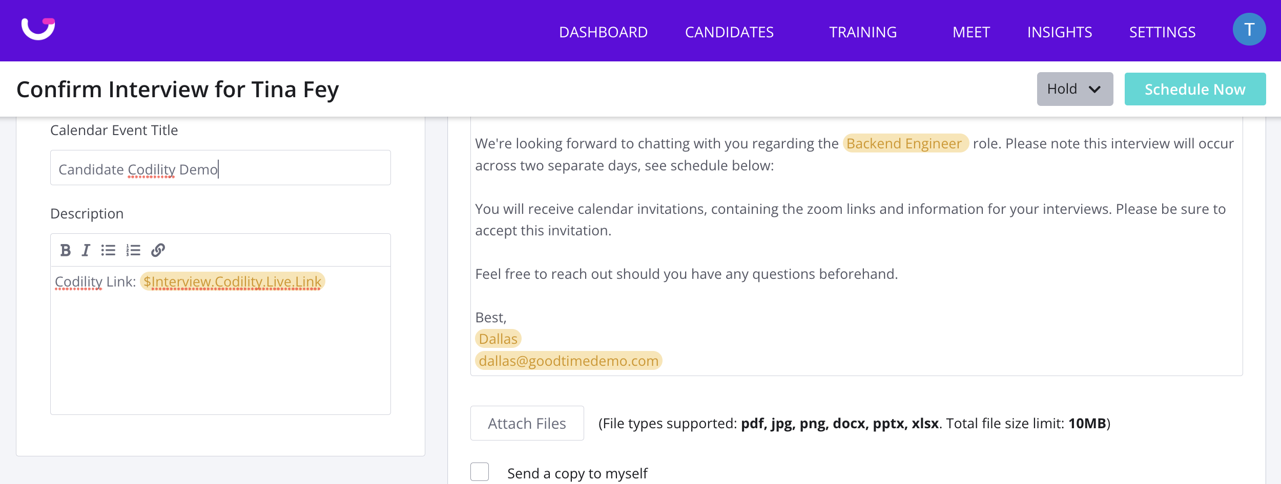
Task: Click the GoodTime logo icon
Action: click(38, 29)
